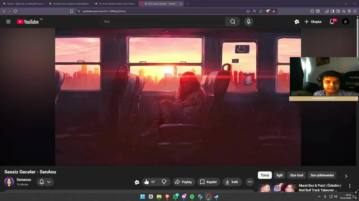359x201 pixels.
Task: Select the Son yüklenenler filter chip
Action: click(x=322, y=175)
